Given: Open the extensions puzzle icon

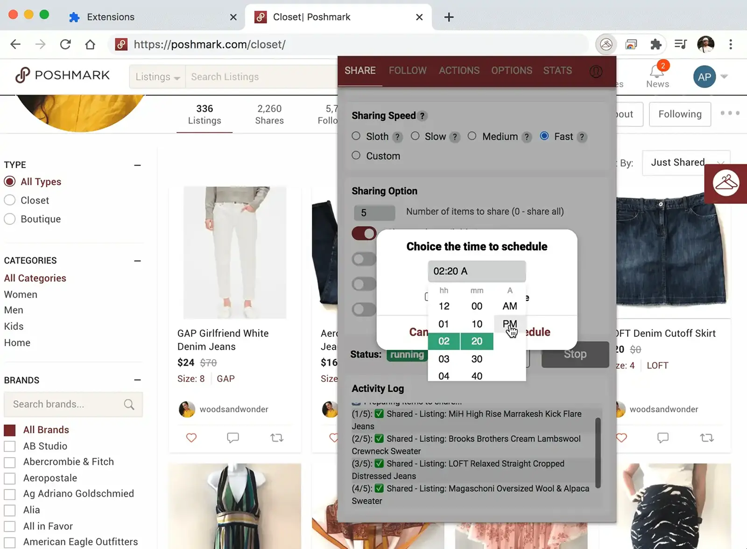Looking at the screenshot, I should tap(656, 44).
